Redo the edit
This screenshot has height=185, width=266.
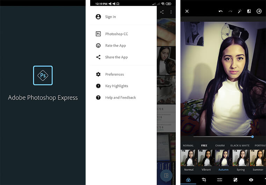(230, 11)
